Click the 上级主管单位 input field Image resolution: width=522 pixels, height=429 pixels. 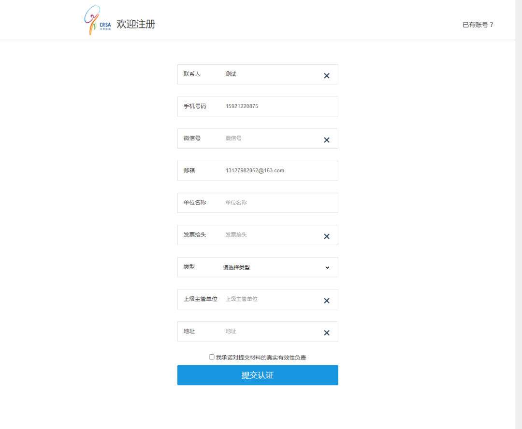tap(271, 299)
